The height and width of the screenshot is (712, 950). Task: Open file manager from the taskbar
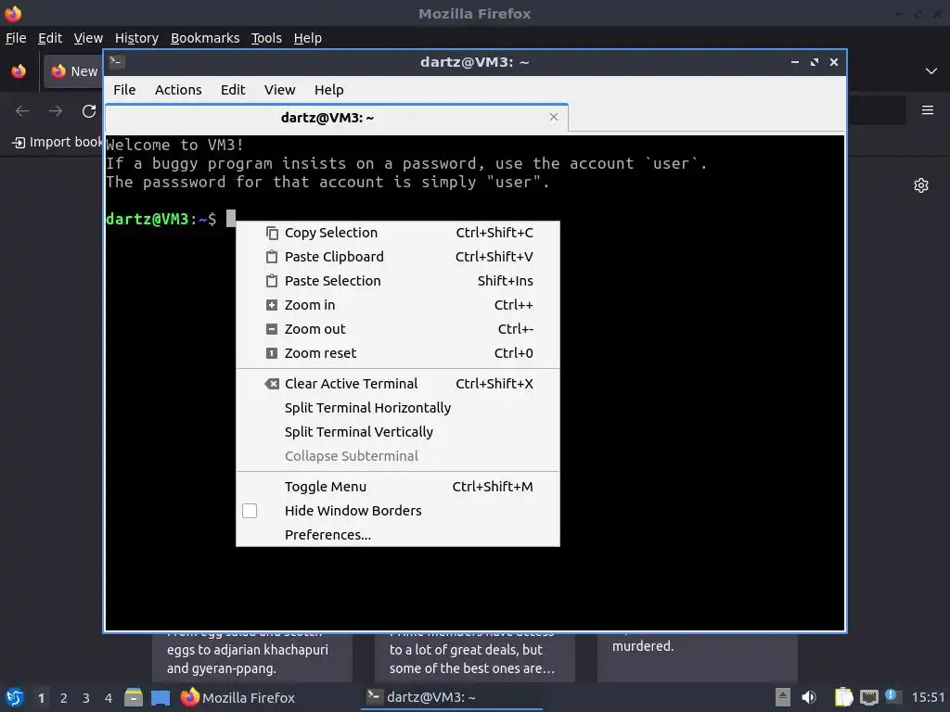(x=134, y=697)
